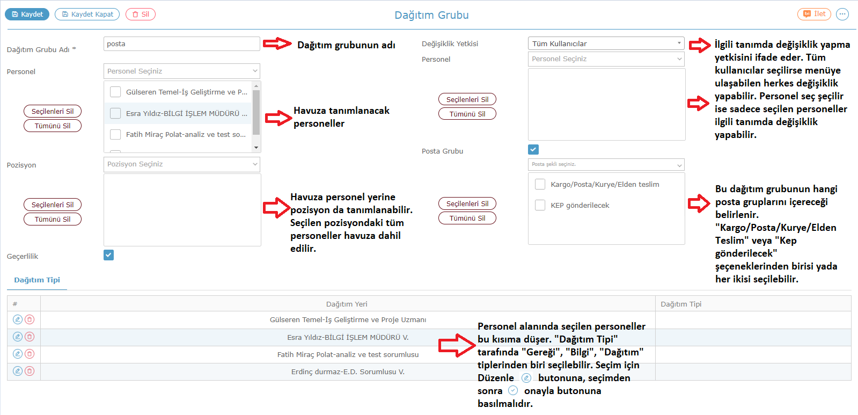The height and width of the screenshot is (415, 858).
Task: Check Esra Yıldız personnel checkbox
Action: point(115,113)
